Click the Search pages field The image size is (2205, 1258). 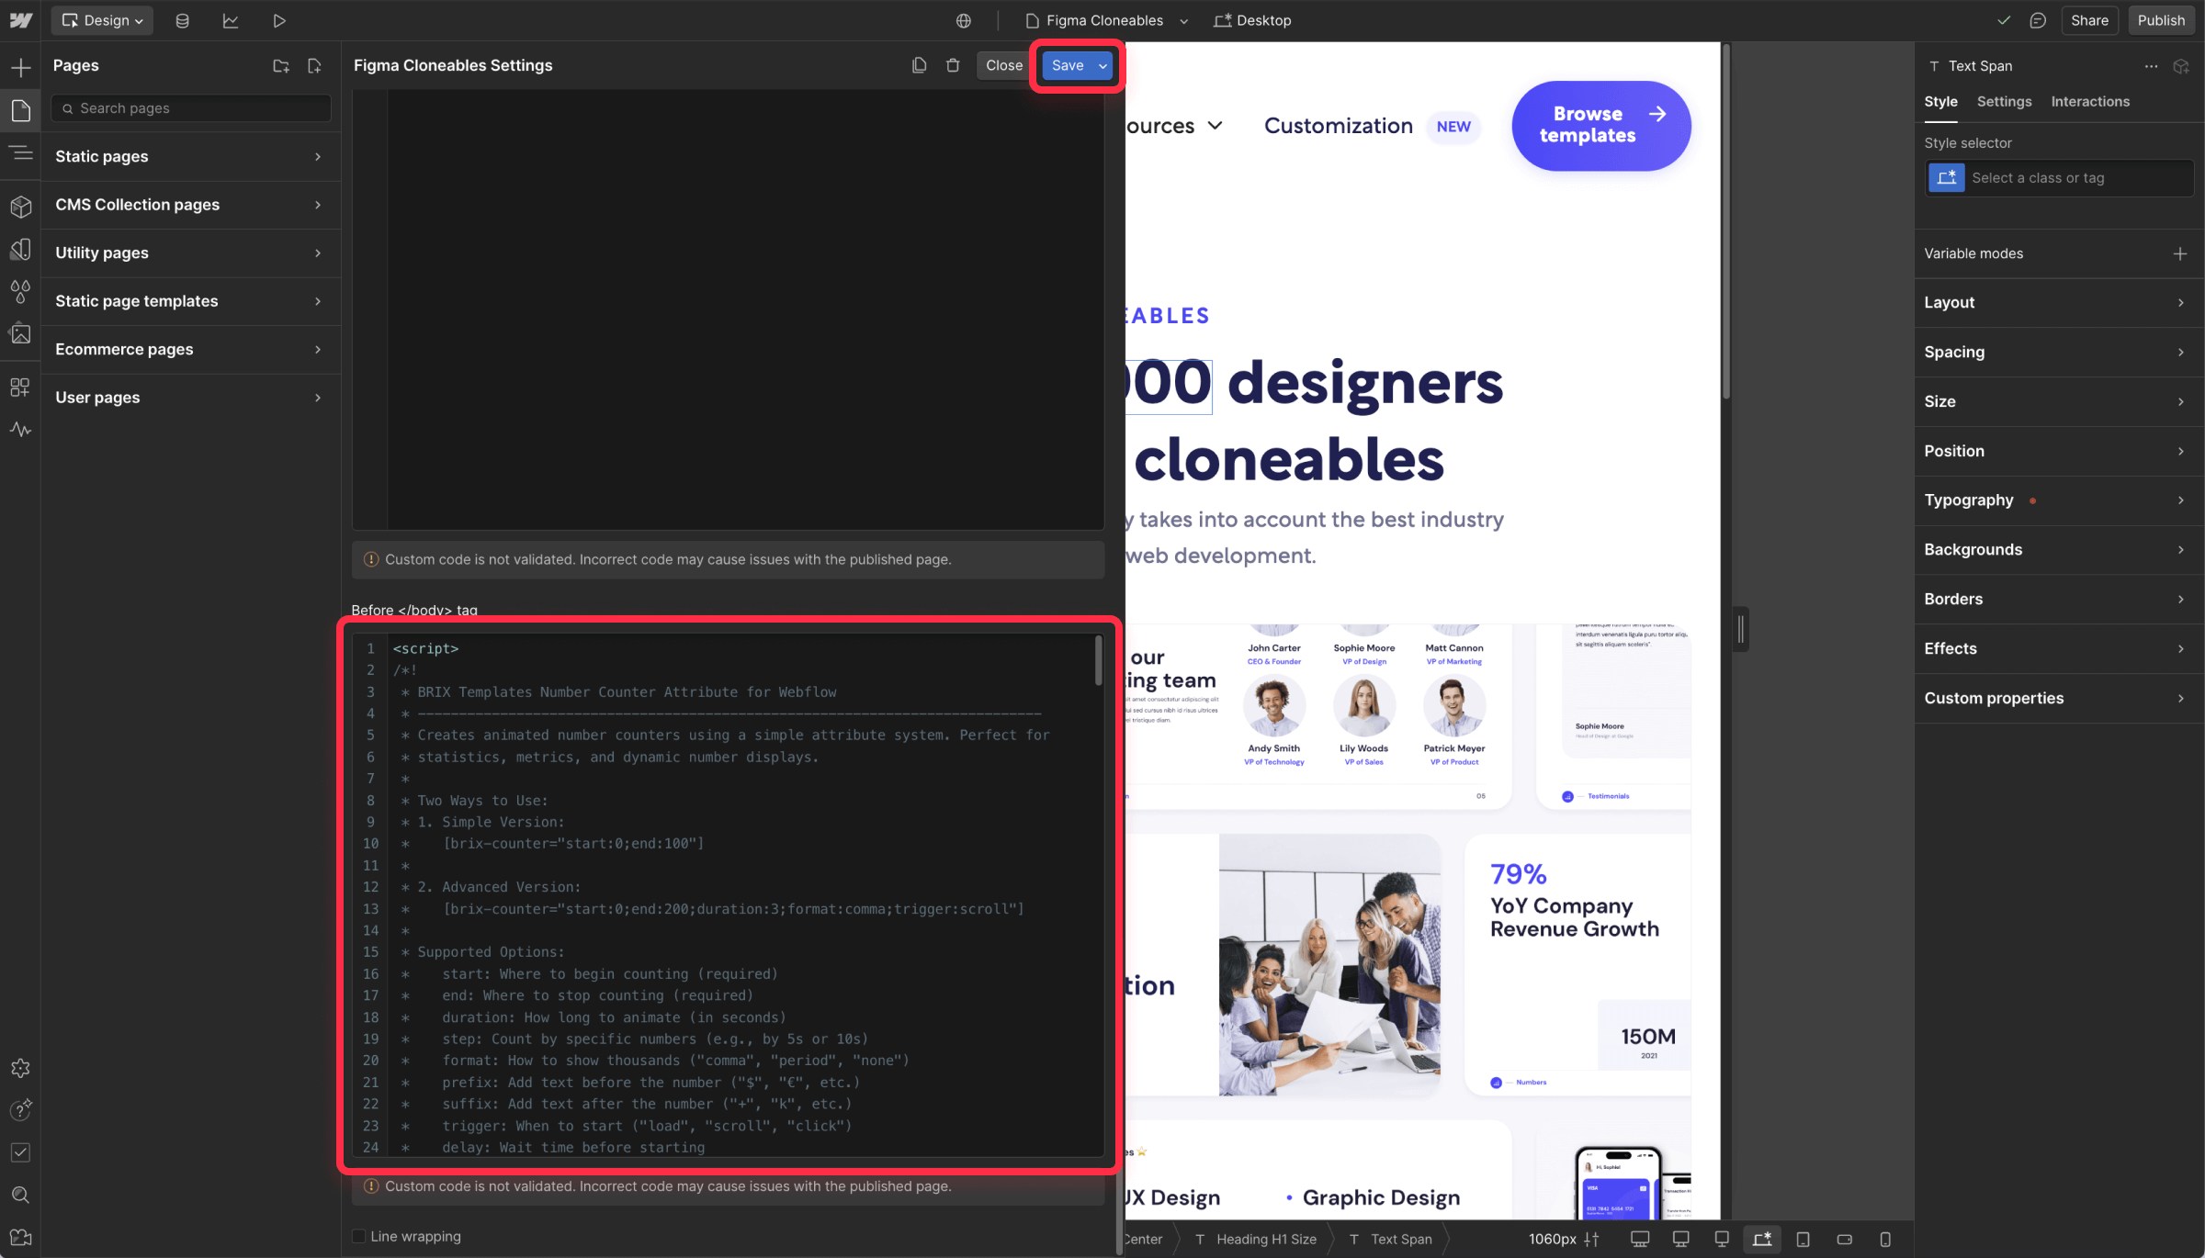tap(191, 108)
